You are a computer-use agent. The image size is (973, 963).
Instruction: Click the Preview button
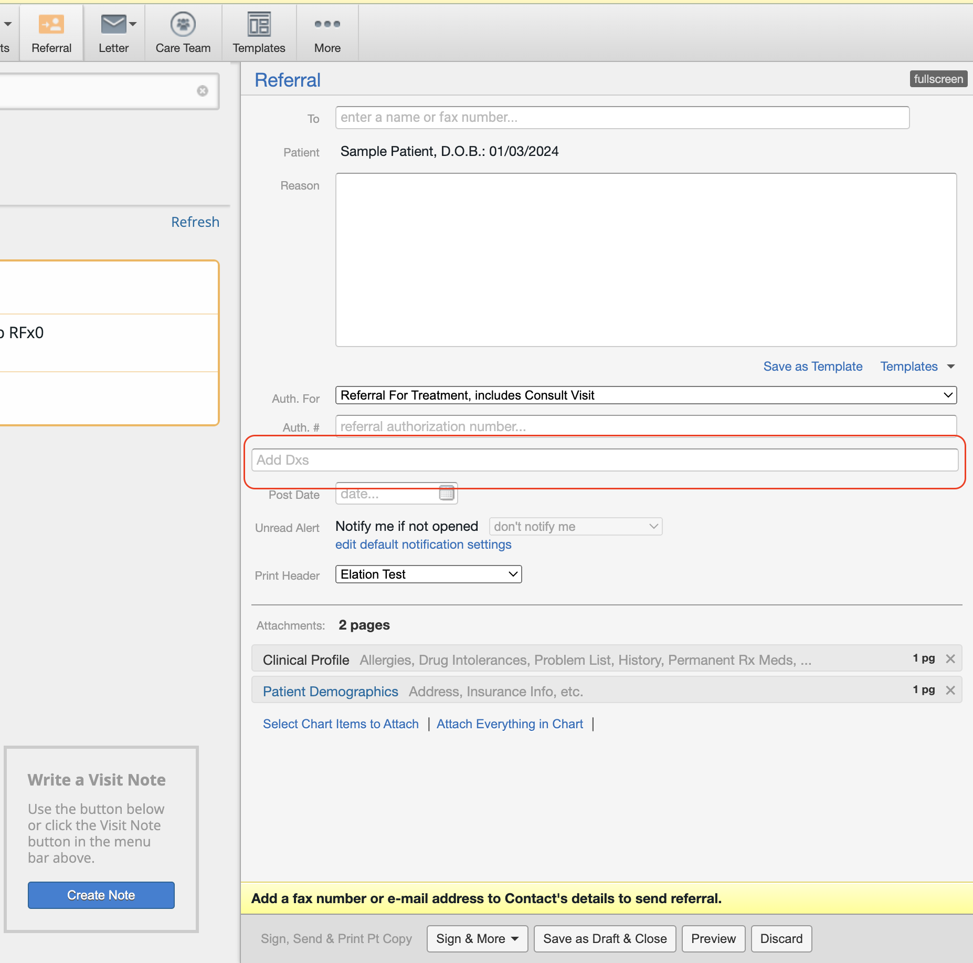[713, 939]
